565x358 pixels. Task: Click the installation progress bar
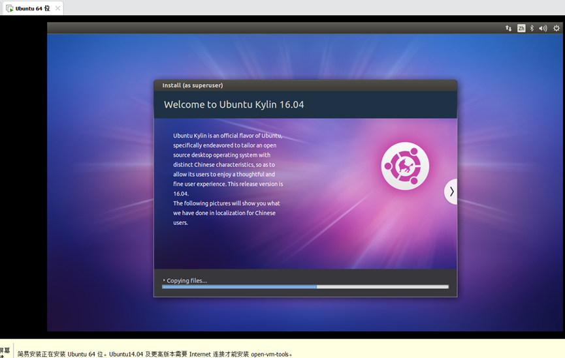305,287
